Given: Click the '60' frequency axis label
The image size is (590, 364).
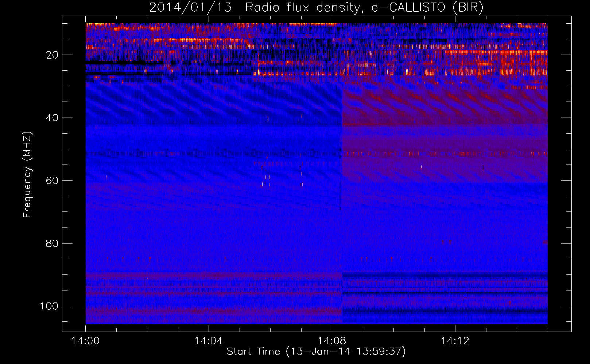Looking at the screenshot, I should coord(52,181).
